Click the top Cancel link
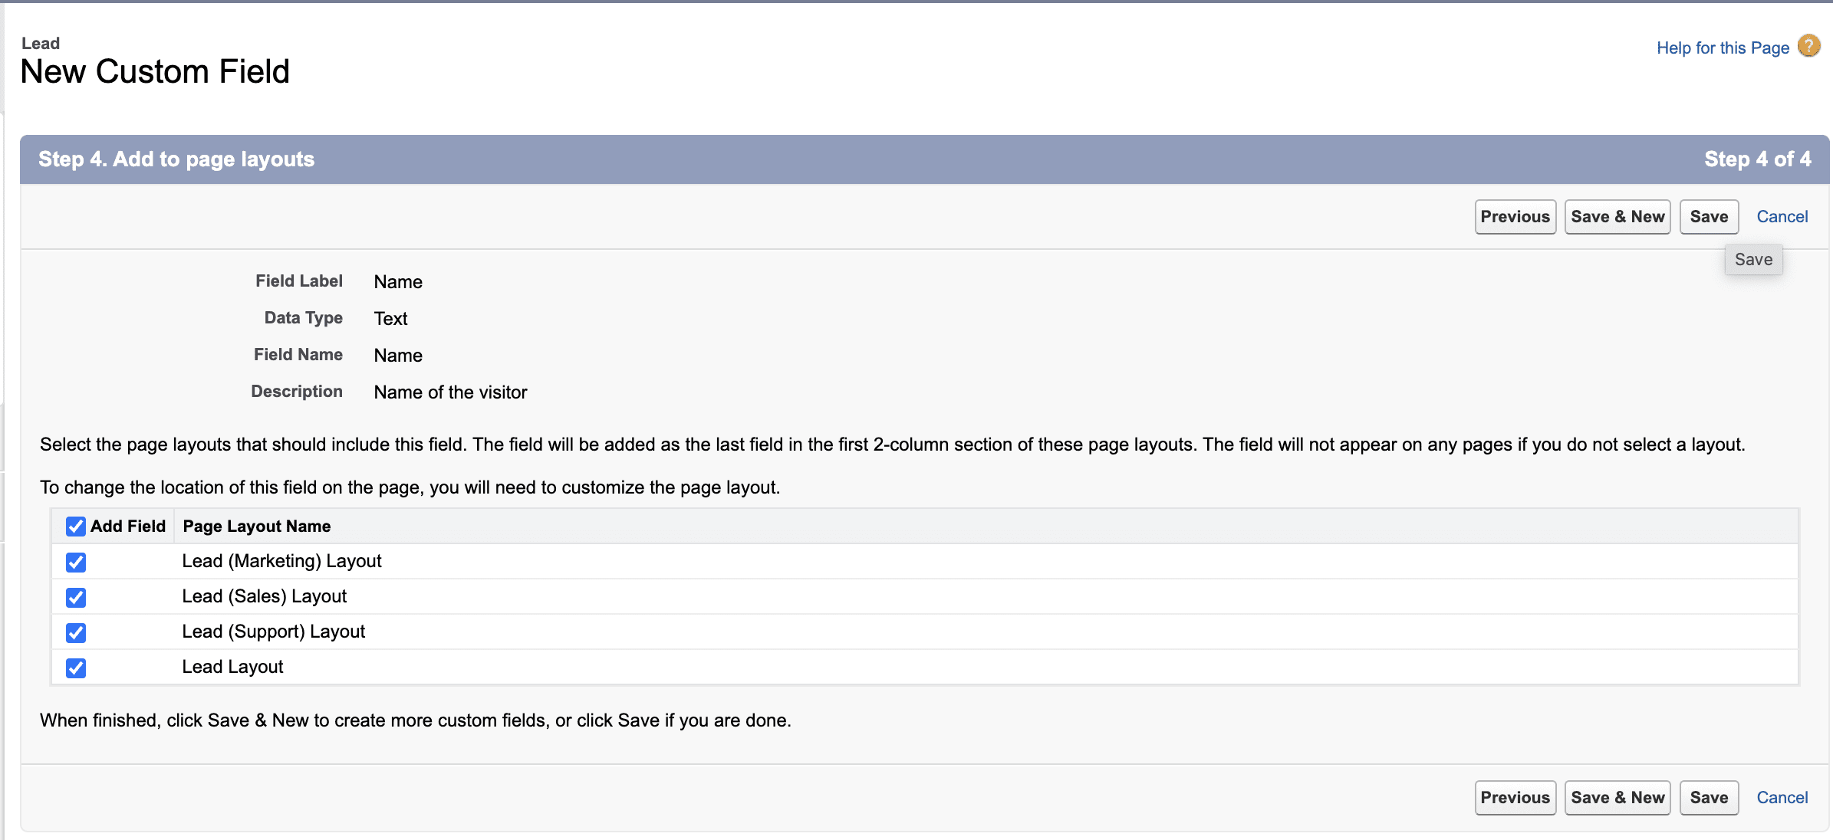The image size is (1833, 840). 1782,217
